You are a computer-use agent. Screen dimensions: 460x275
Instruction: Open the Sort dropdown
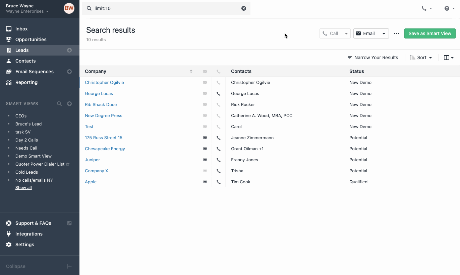[x=421, y=58]
